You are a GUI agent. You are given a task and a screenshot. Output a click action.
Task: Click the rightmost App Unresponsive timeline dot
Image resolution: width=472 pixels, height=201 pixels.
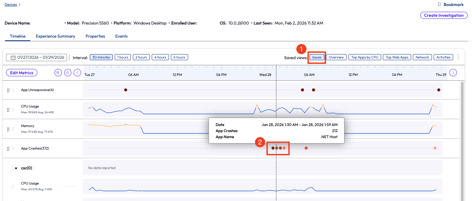(x=439, y=90)
